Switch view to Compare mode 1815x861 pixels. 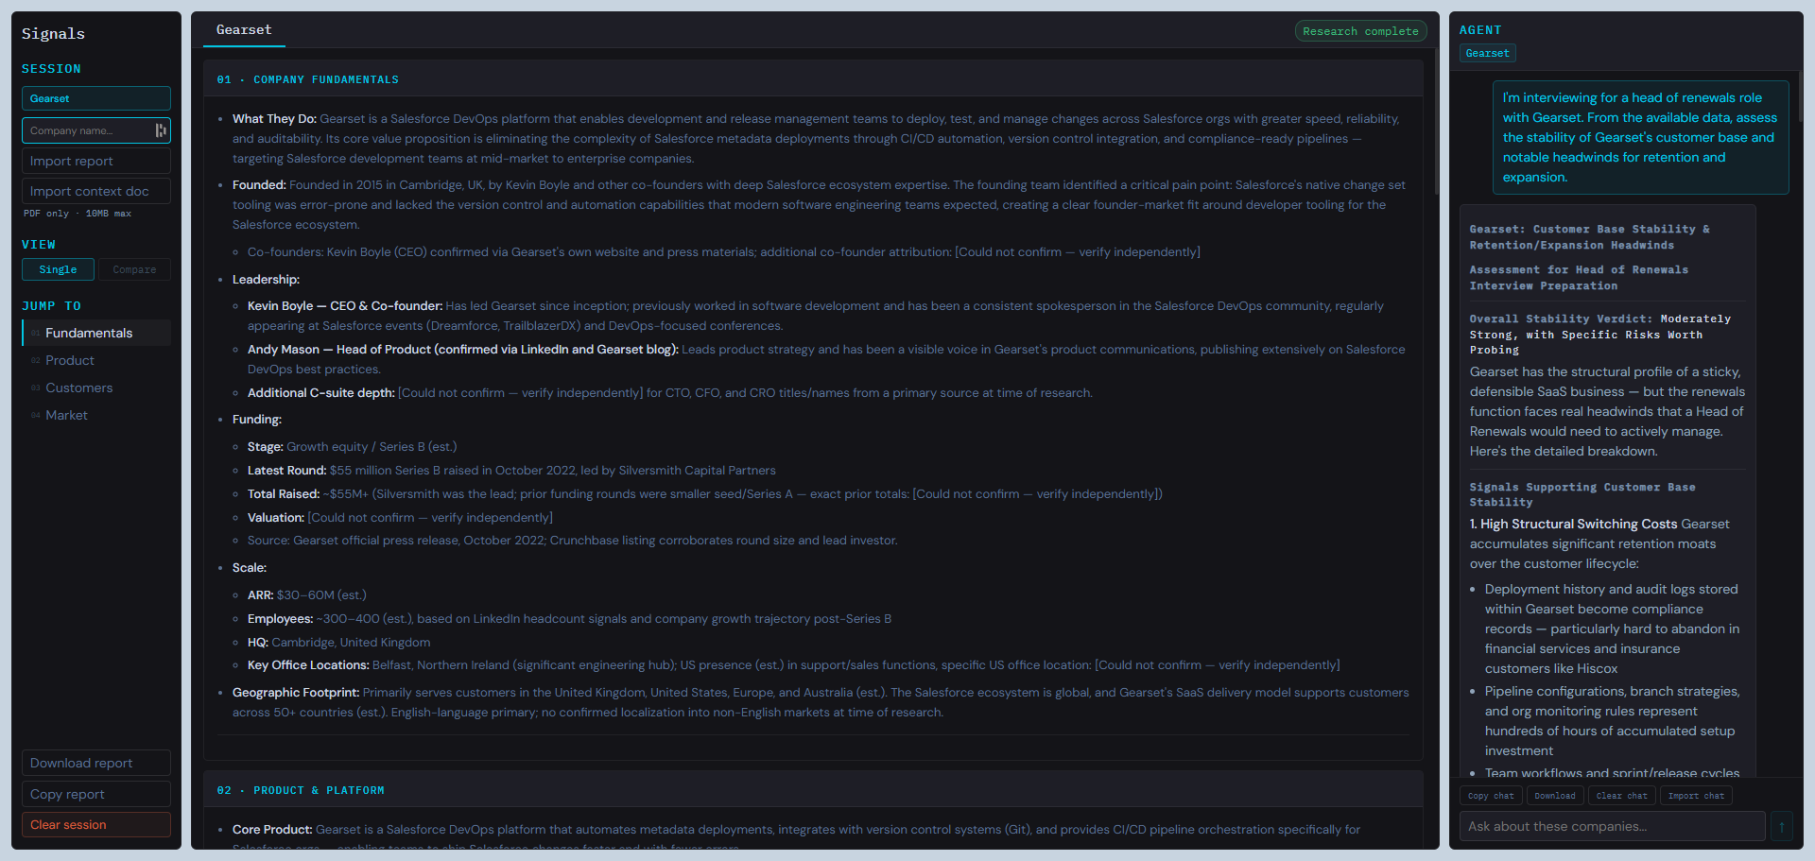click(x=134, y=269)
